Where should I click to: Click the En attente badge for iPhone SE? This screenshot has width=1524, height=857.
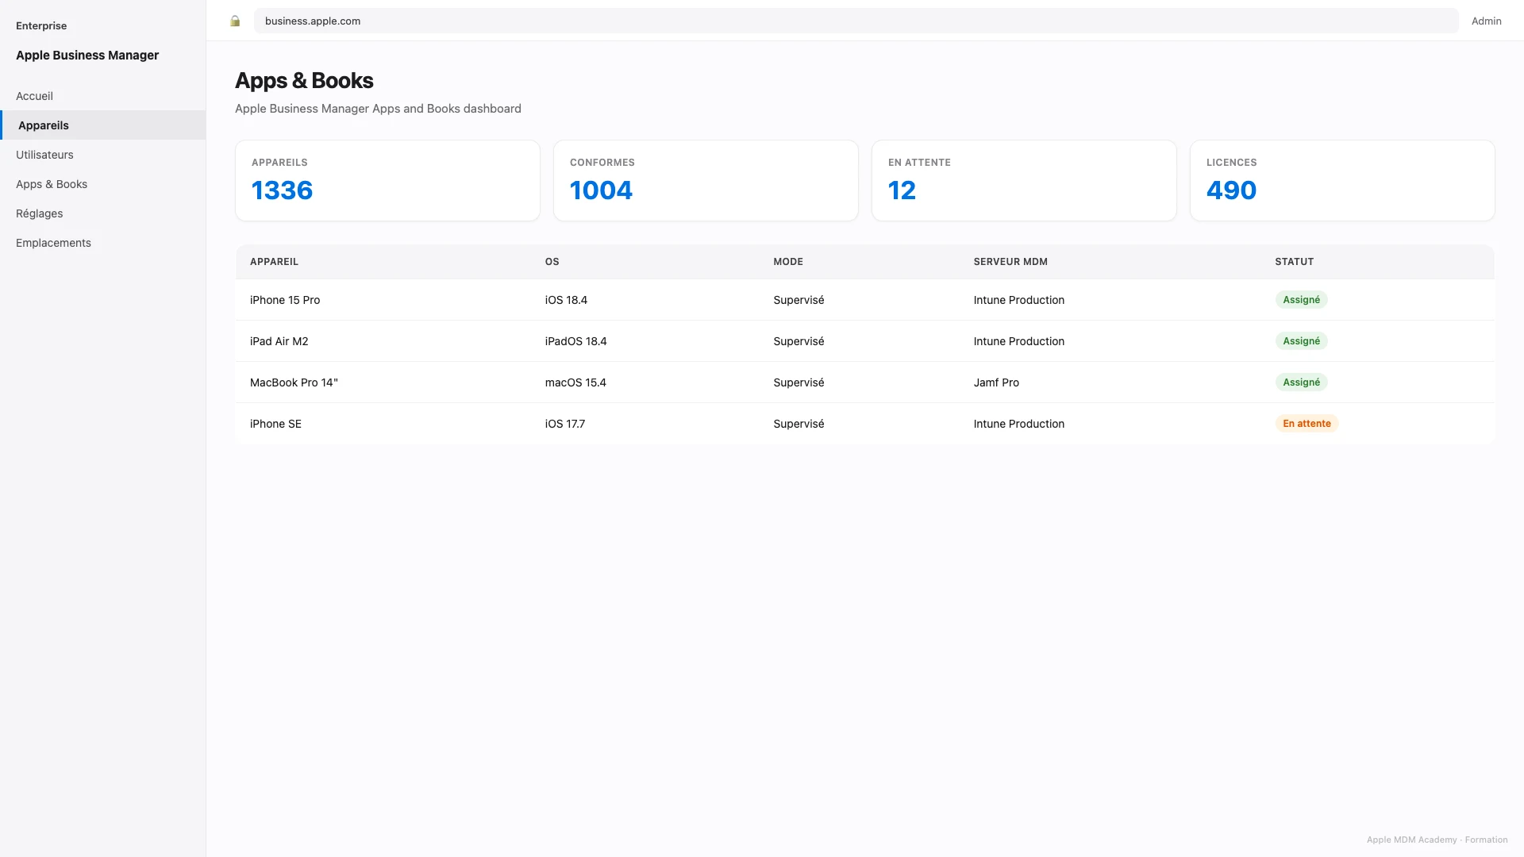pos(1307,424)
